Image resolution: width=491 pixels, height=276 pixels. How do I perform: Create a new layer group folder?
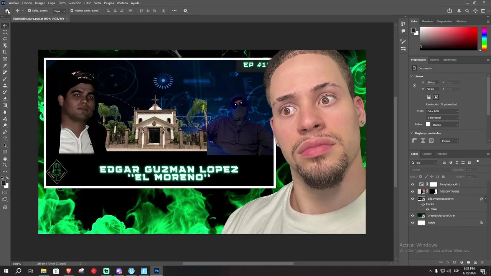(x=468, y=263)
